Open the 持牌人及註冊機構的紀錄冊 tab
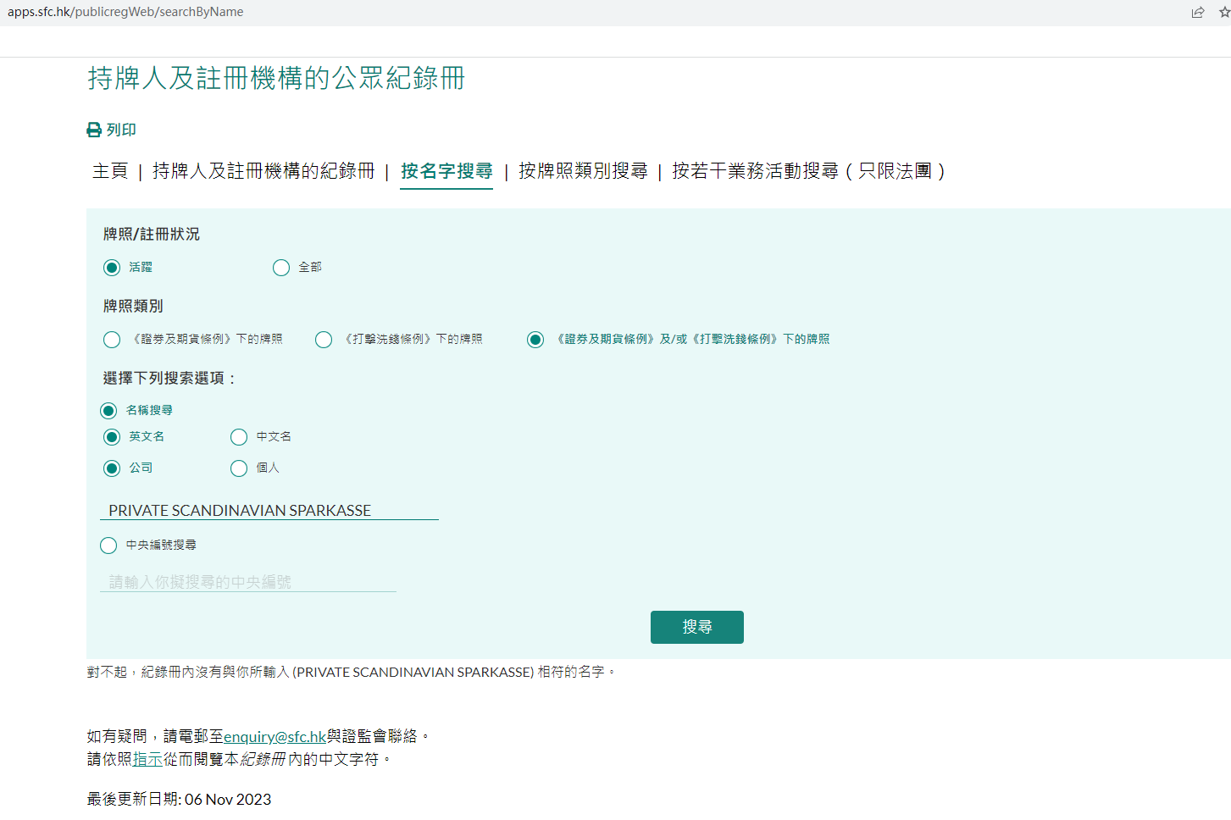Screen dimensions: 1231x820 [263, 171]
